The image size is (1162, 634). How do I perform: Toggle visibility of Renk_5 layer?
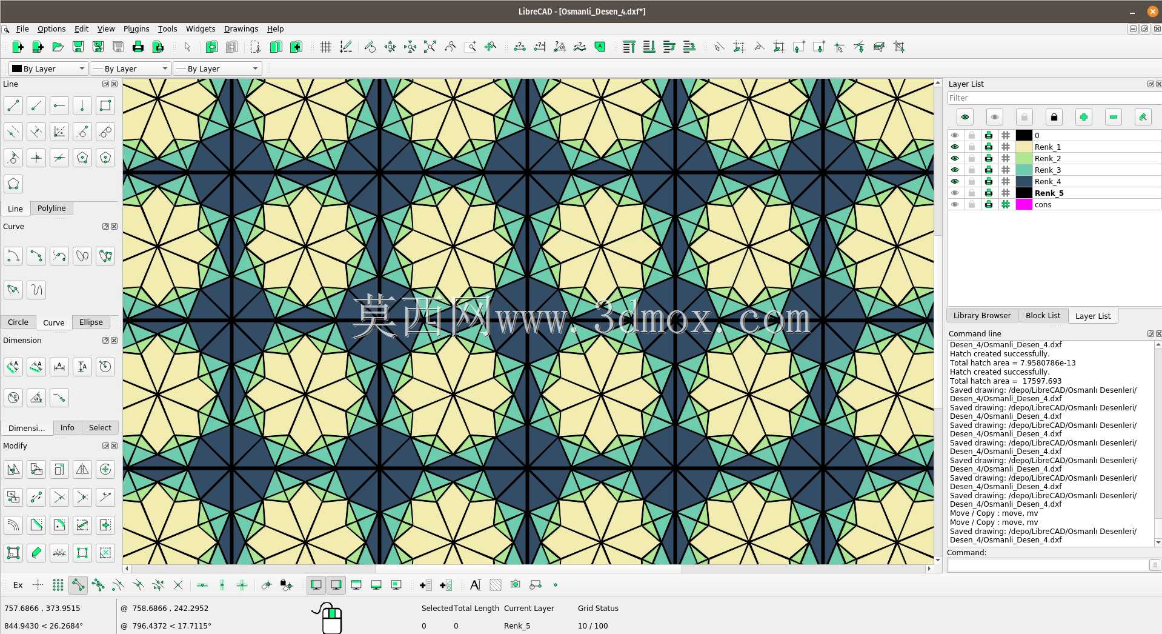(x=955, y=193)
